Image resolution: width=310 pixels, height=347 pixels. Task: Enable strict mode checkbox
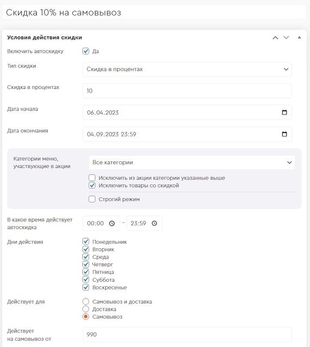(92, 199)
